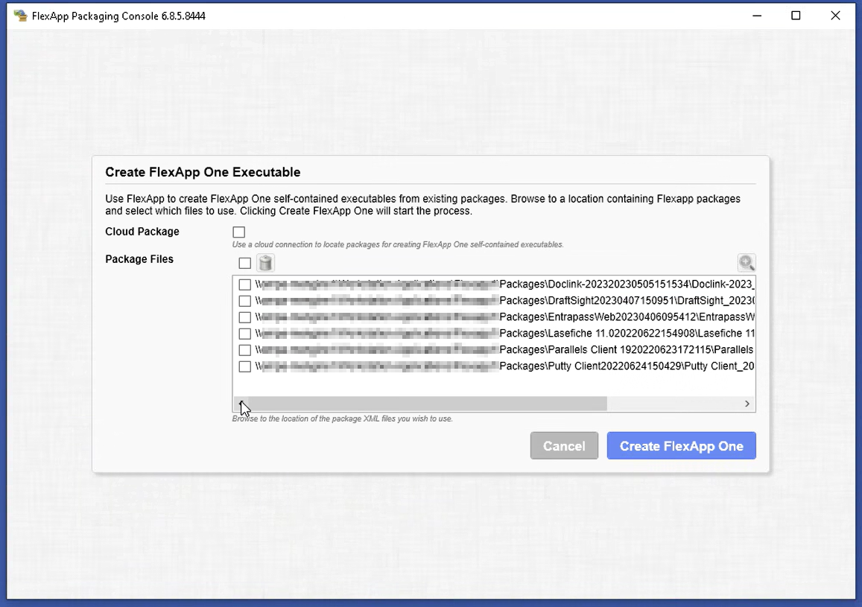
Task: Check the Laserfiche 11 package checkbox
Action: [244, 334]
